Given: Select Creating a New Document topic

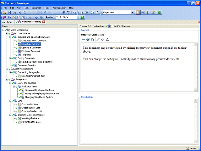Looking at the screenshot, I should [x=34, y=41].
